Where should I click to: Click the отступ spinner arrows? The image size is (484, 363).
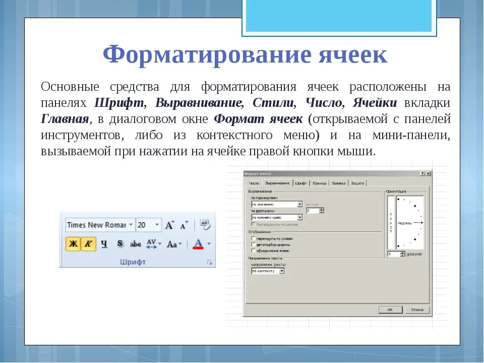tap(322, 211)
